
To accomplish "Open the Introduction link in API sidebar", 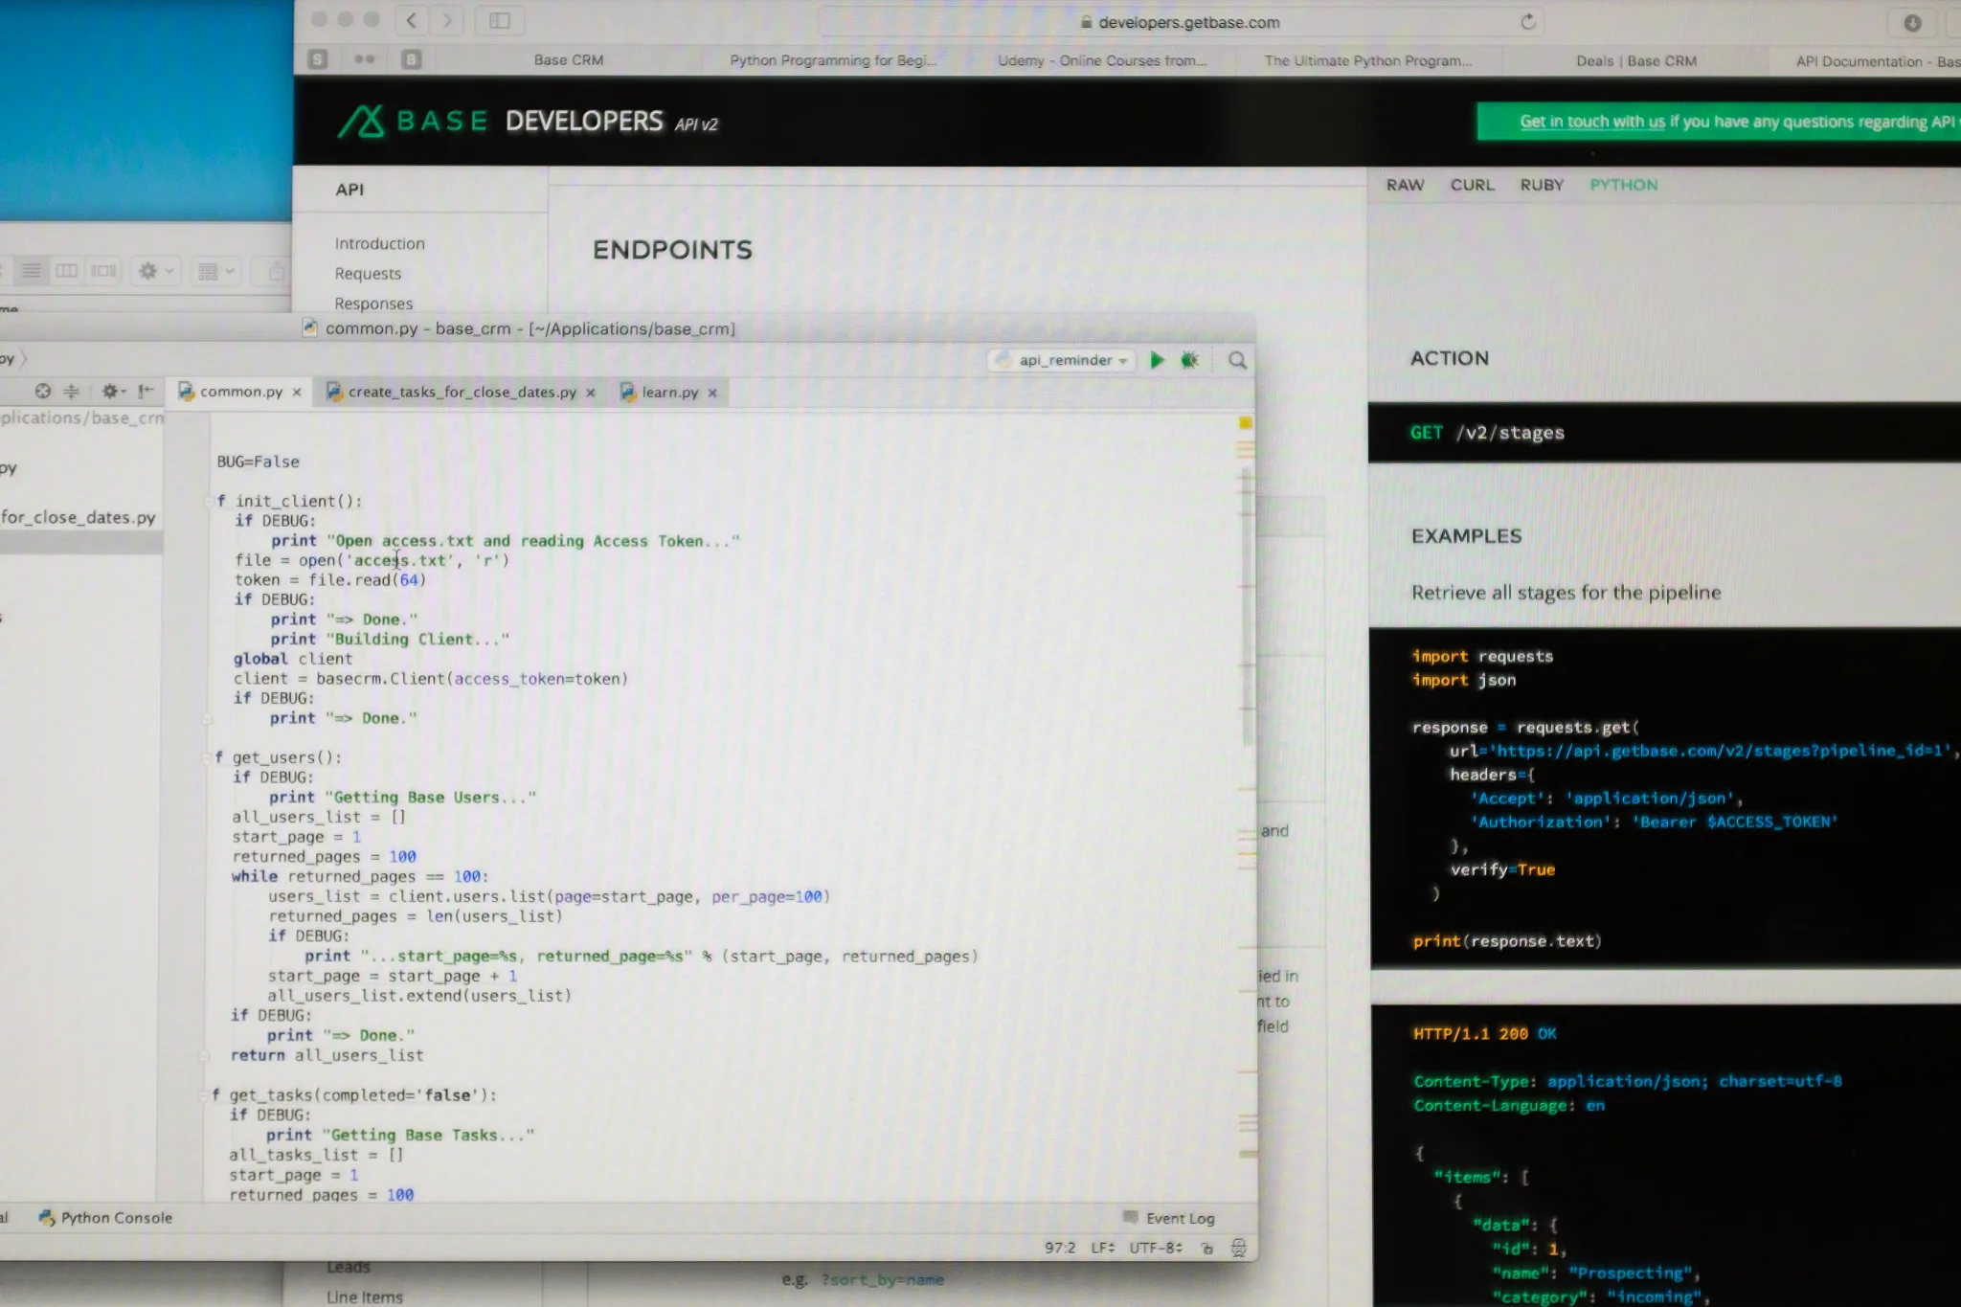I will point(379,243).
